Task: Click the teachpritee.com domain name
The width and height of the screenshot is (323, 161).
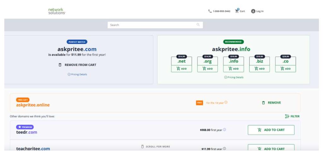Action: [33, 148]
